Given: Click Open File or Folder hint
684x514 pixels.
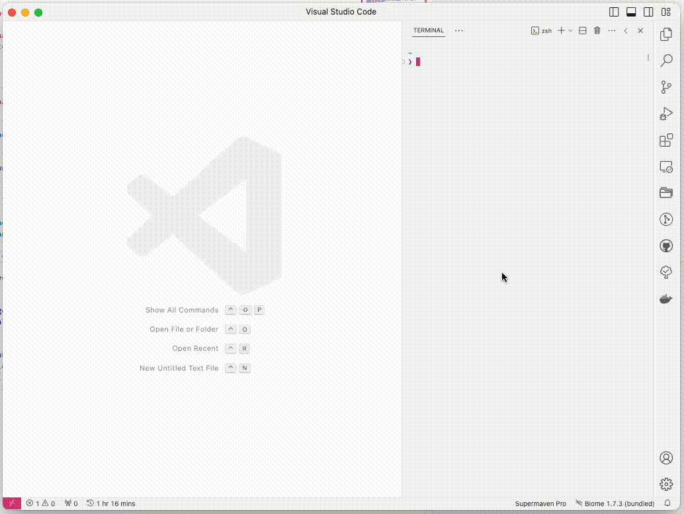Looking at the screenshot, I should [184, 329].
